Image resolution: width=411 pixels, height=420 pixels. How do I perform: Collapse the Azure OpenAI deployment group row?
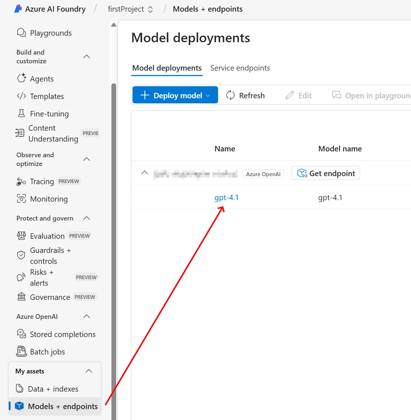pyautogui.click(x=145, y=173)
